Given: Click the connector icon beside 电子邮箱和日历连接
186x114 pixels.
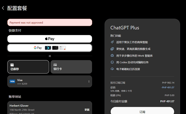Looking at the screenshot, I should (112, 69).
